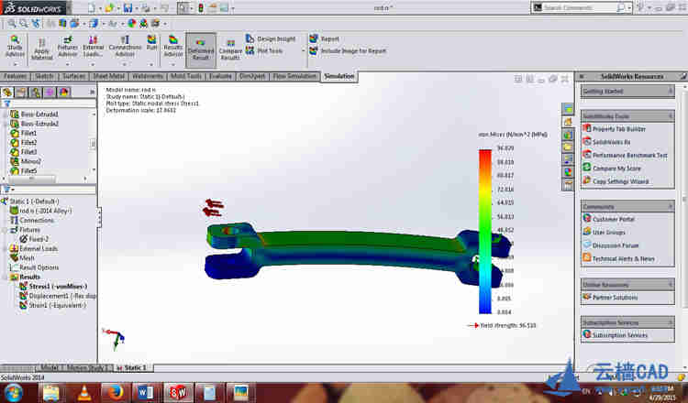Switch to the Sketch tab

click(x=44, y=76)
